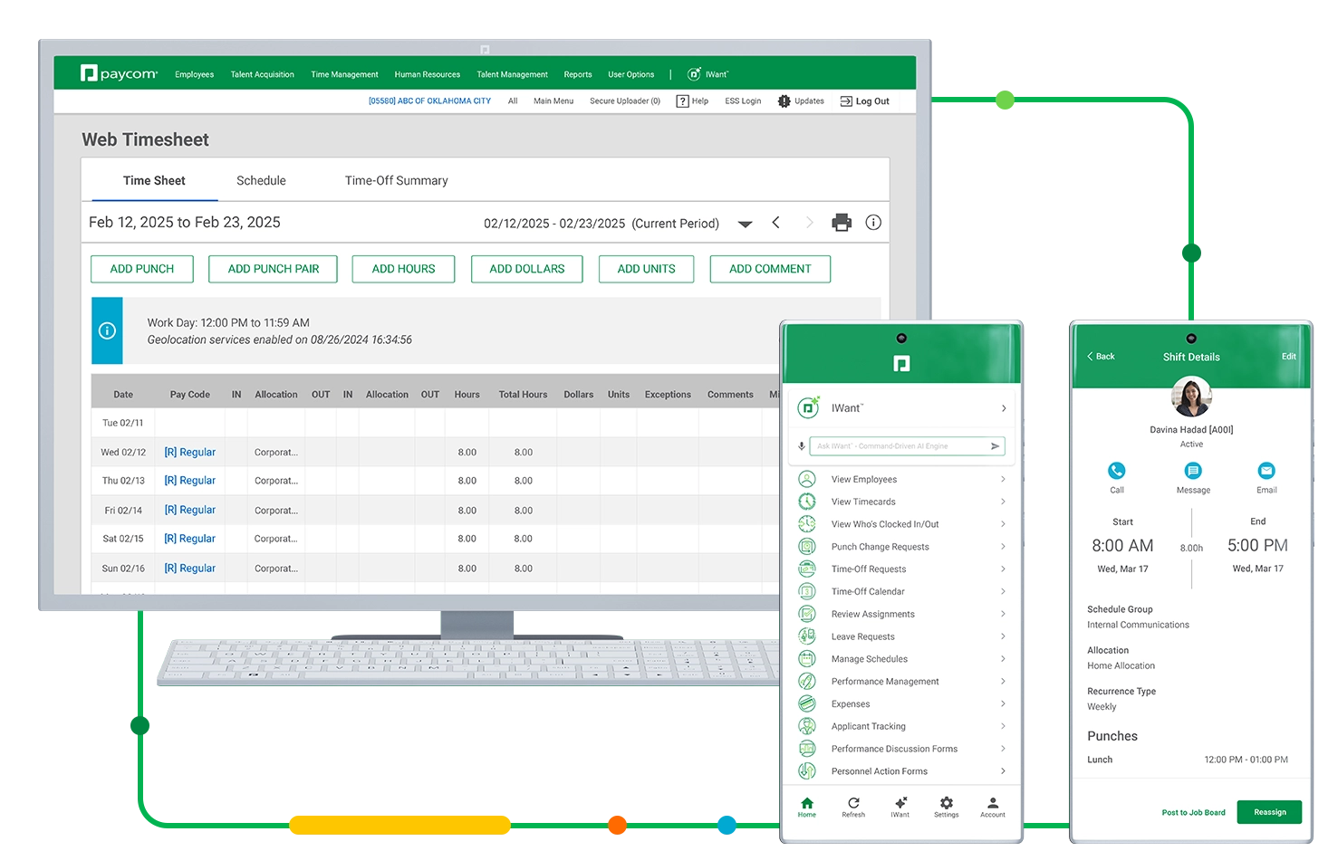Tap the Message chat icon
Screen dimensions: 1328x851
pos(1193,471)
